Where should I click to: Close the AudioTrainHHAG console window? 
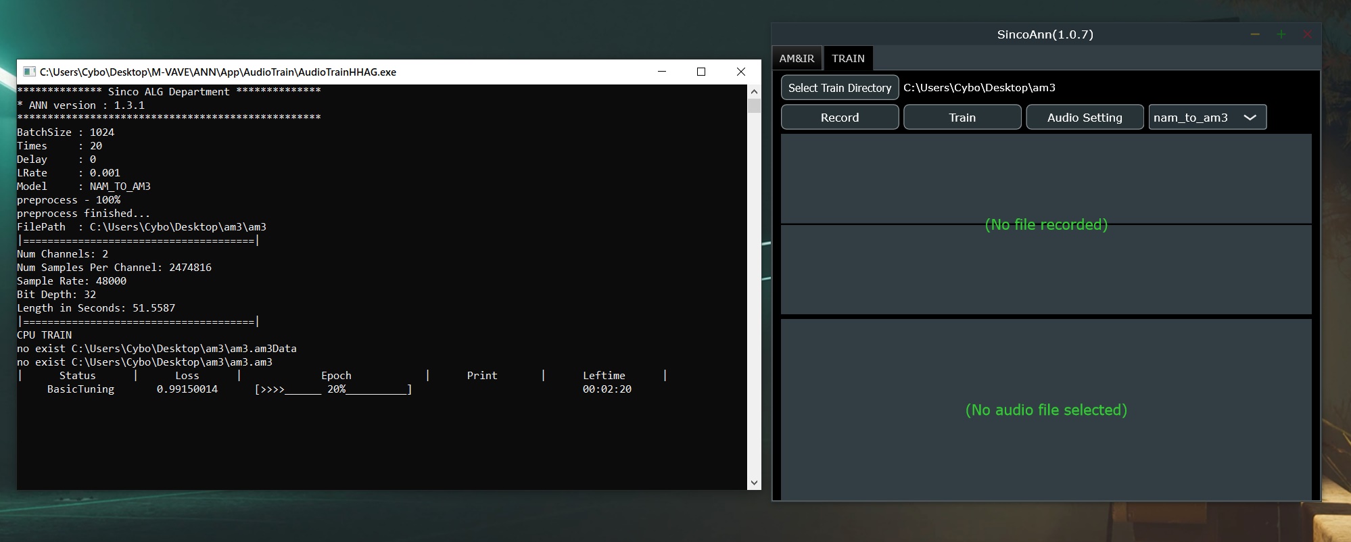(741, 72)
